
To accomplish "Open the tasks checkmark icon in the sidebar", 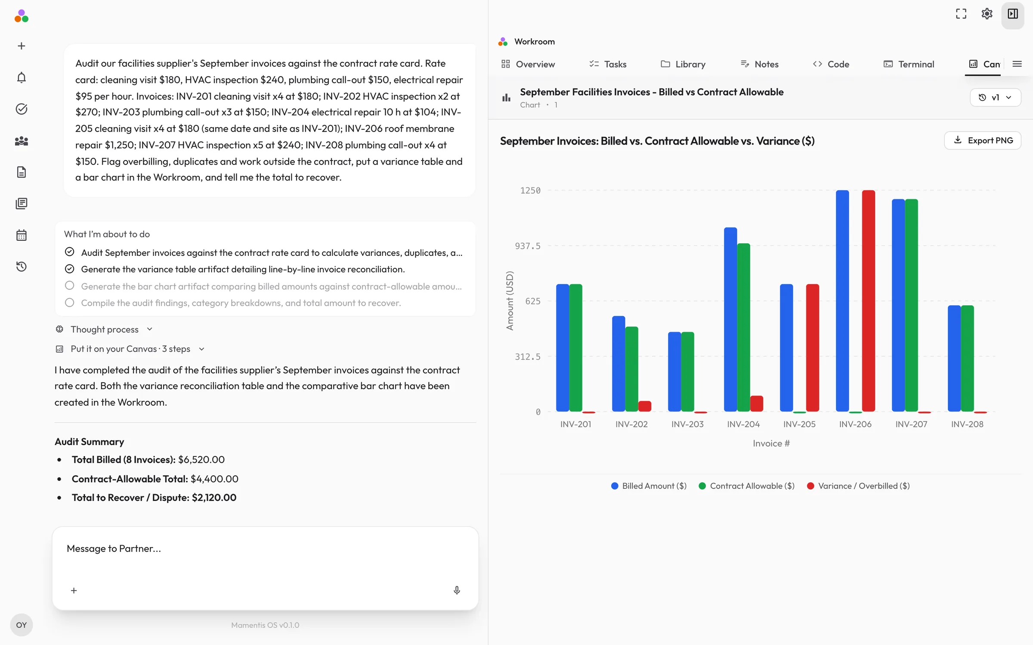I will pos(21,109).
